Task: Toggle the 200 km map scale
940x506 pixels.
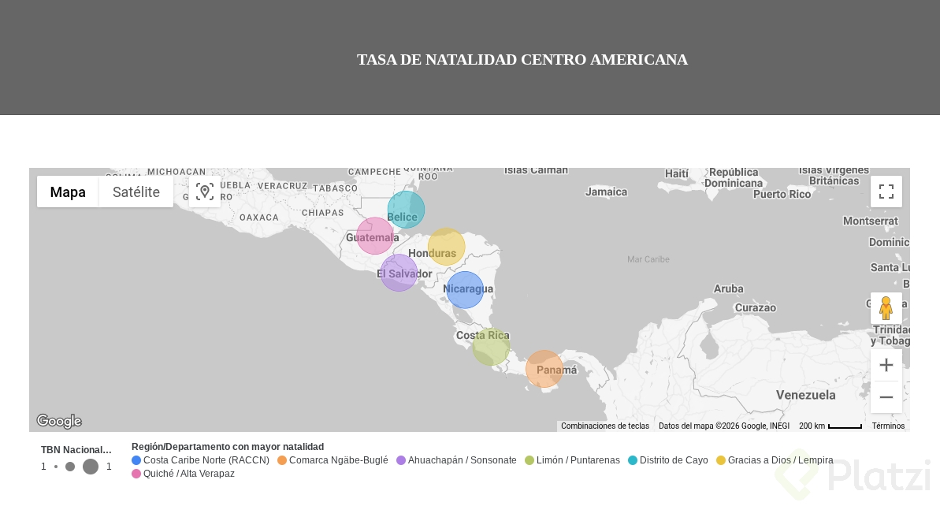Action: 830,426
